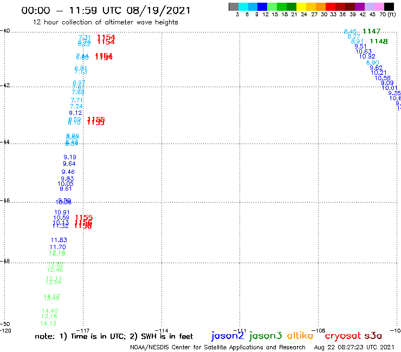Select the green 12.46 wave height value
The width and height of the screenshot is (401, 352).
coord(55,270)
